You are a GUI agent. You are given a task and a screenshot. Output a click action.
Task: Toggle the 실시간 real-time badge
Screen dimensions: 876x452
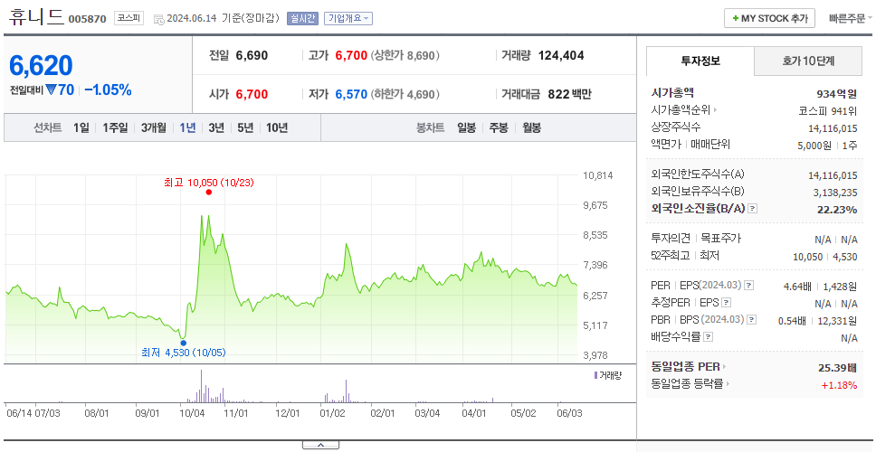302,18
